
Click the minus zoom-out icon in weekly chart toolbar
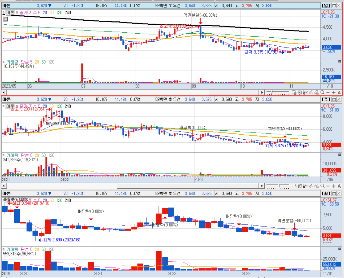click(x=328, y=186)
